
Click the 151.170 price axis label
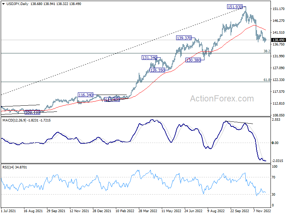point(278,9)
